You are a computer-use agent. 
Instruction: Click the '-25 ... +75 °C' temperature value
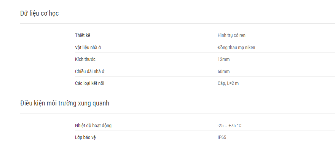(x=229, y=125)
